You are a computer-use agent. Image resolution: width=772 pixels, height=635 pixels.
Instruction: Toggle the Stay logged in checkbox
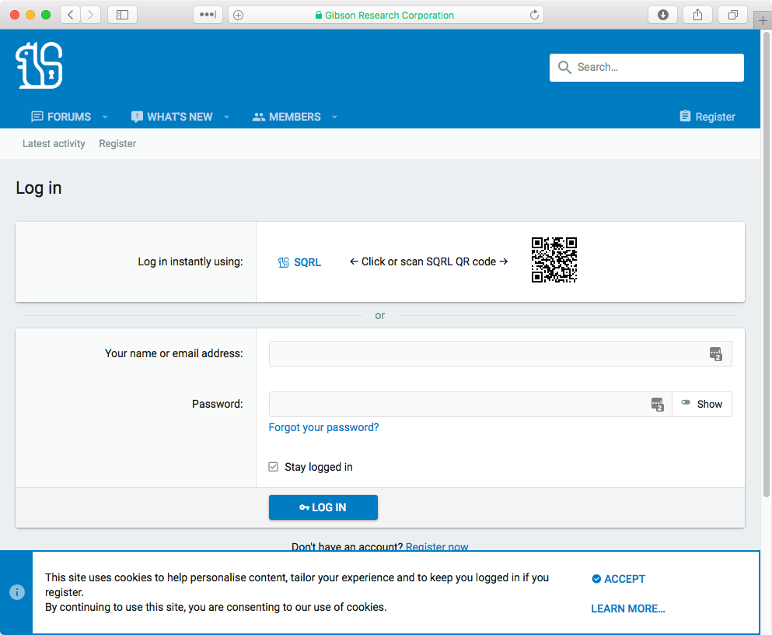click(x=273, y=466)
